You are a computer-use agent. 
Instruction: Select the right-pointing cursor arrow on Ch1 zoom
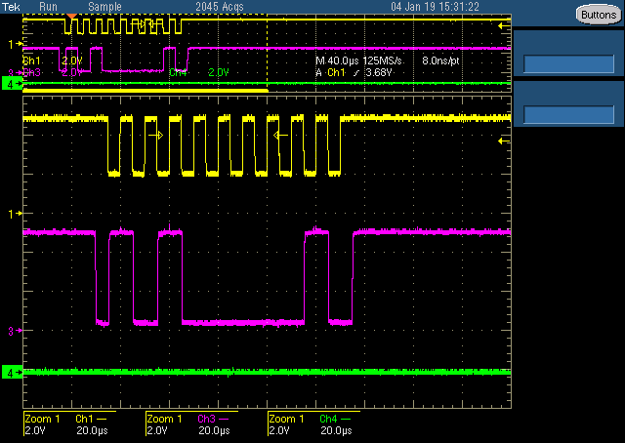(156, 136)
